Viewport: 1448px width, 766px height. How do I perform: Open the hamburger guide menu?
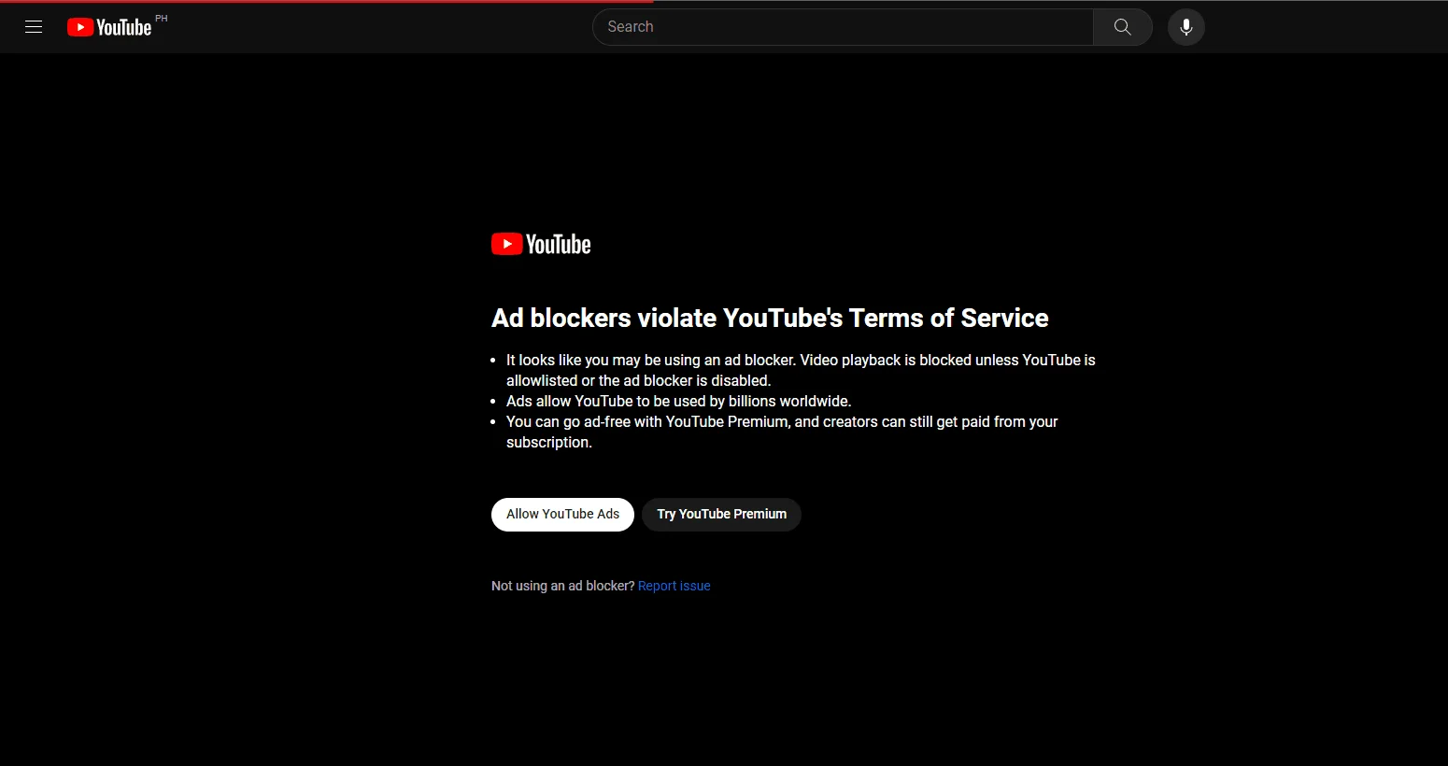click(x=34, y=27)
